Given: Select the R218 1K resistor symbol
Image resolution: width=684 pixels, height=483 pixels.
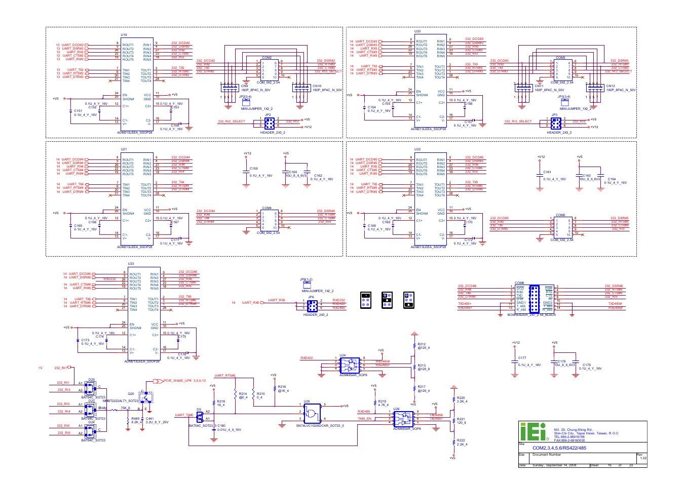Looking at the screenshot, I should click(214, 403).
